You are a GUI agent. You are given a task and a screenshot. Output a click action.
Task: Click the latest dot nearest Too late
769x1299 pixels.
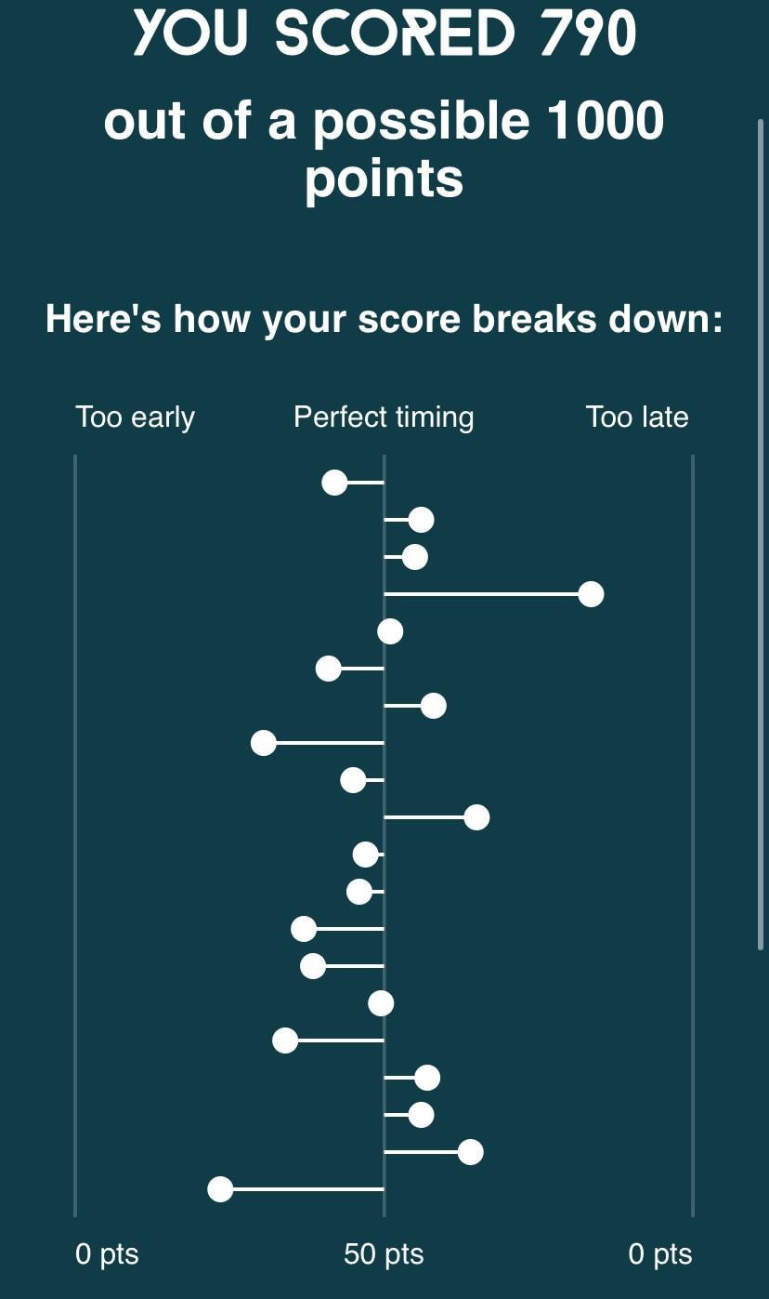point(591,594)
